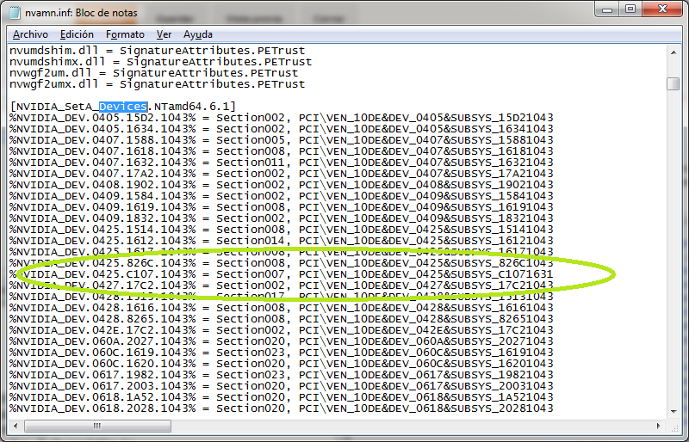Click the text SUBSYS_15841043
Image resolution: width=689 pixels, height=442 pixels.
click(x=502, y=196)
